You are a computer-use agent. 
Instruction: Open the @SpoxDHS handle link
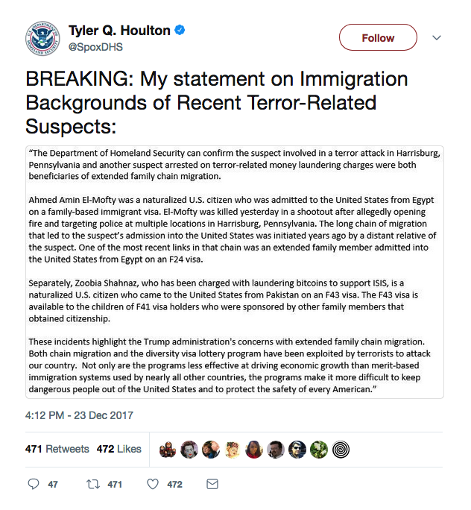coord(95,47)
